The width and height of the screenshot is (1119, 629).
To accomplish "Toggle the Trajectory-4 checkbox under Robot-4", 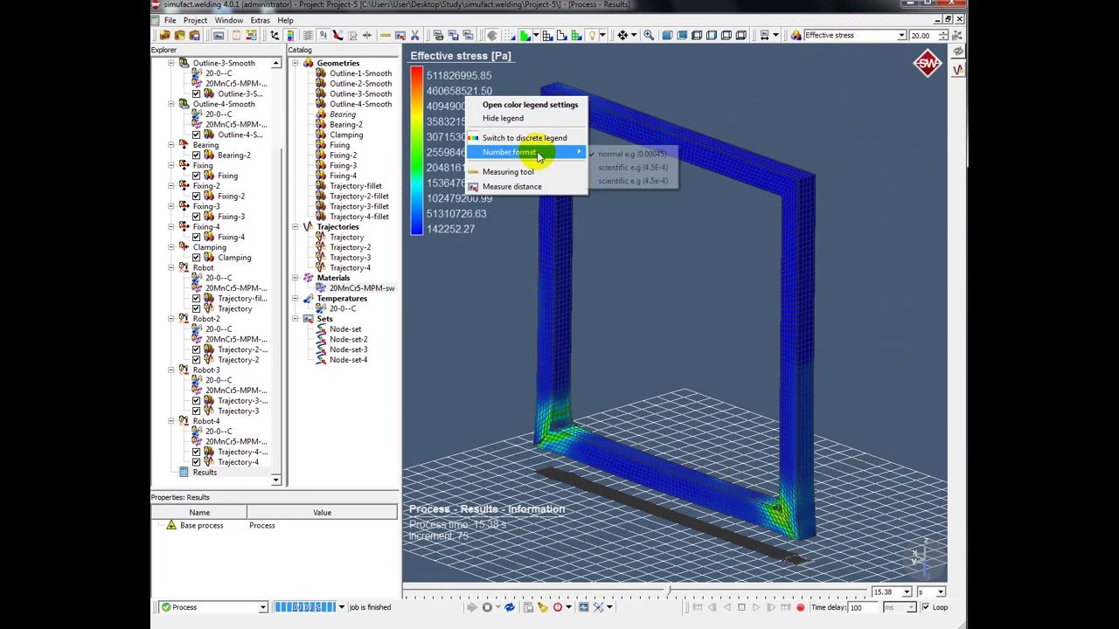I will 197,462.
